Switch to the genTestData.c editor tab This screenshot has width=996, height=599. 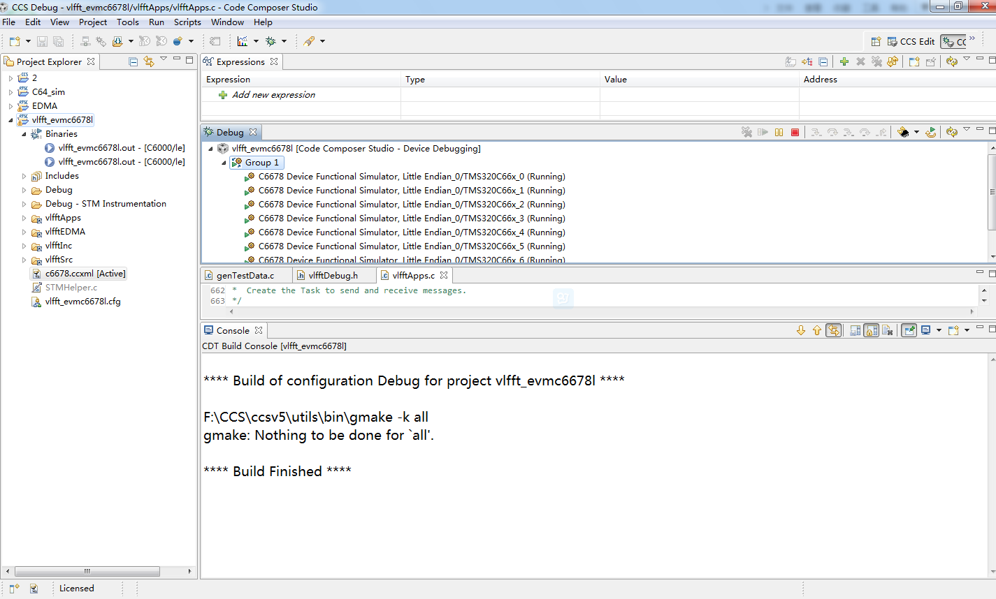point(245,276)
